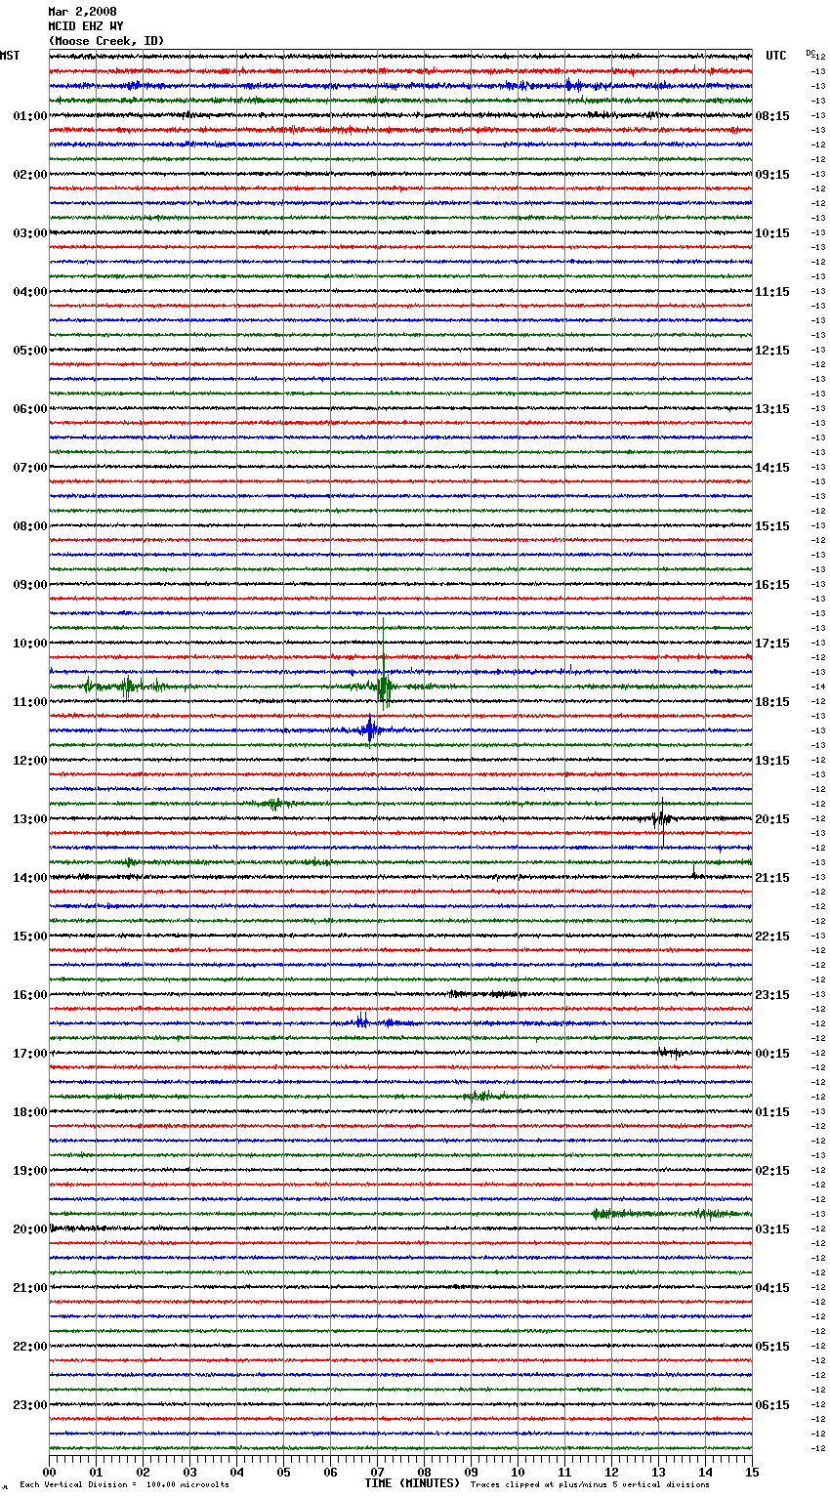This screenshot has height=1498, width=830.
Task: Select the 00:15 UTC time label
Action: tap(772, 1054)
